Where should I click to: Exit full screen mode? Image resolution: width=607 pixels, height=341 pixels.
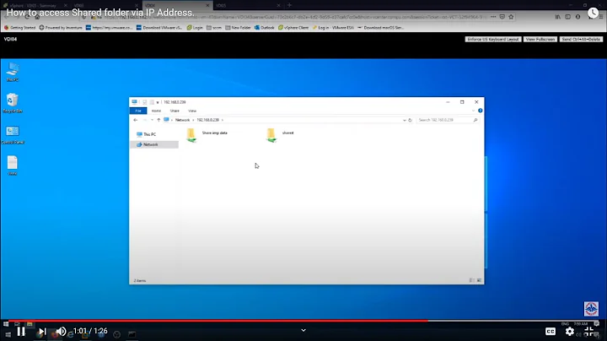click(x=590, y=331)
